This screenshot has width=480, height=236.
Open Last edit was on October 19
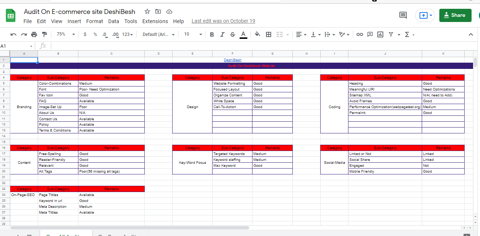[x=224, y=21]
